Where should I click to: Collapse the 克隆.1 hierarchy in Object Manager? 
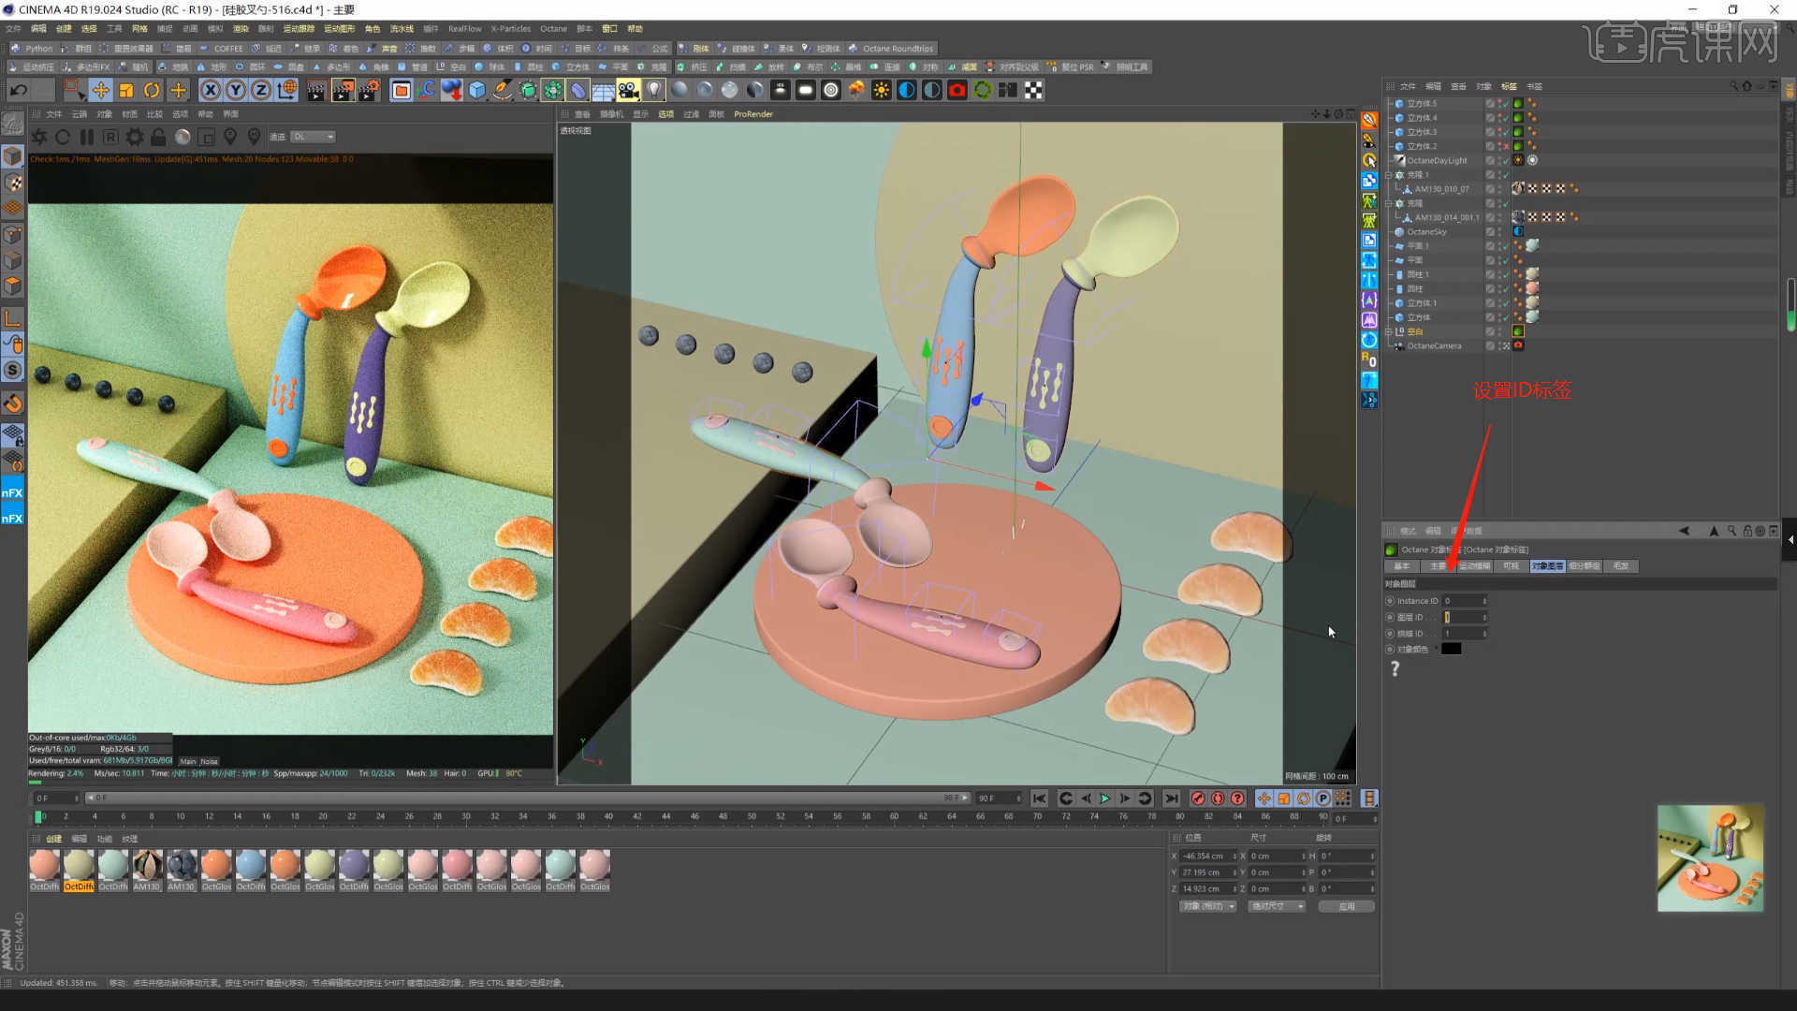(1388, 172)
